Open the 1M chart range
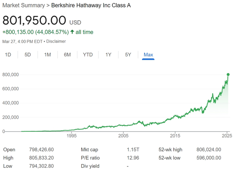Image resolution: width=233 pixels, height=170 pixels. click(48, 54)
